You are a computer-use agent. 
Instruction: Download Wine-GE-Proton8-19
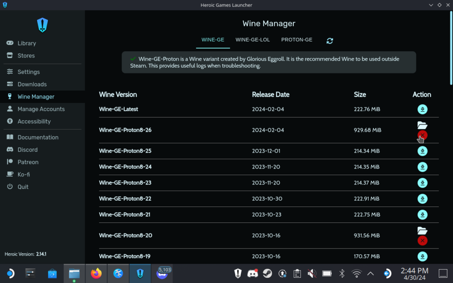(x=422, y=256)
